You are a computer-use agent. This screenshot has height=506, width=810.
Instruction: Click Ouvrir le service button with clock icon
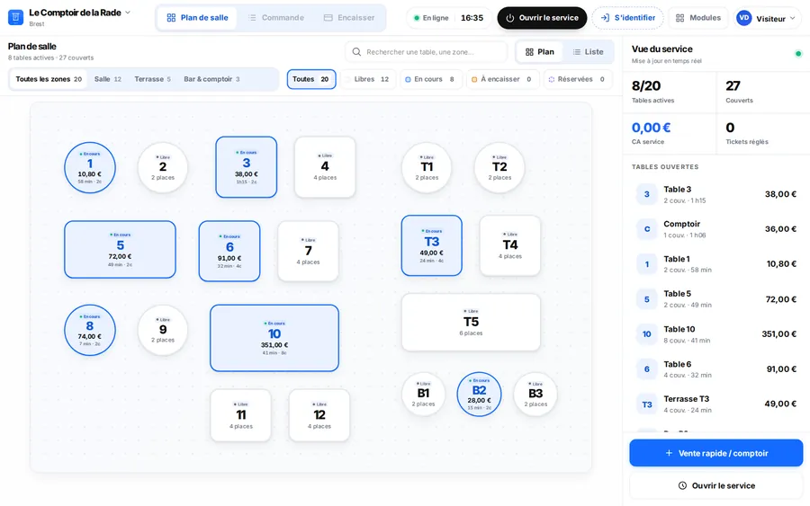coord(716,485)
